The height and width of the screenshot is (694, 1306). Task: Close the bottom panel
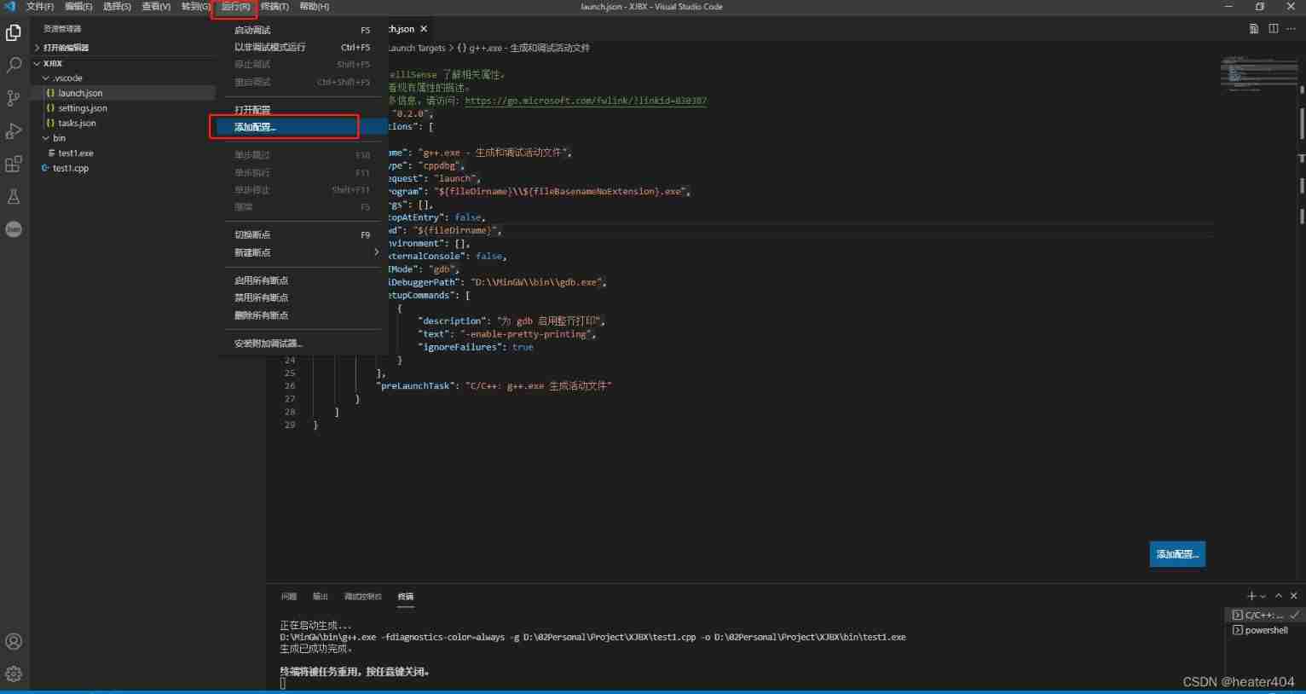click(x=1293, y=596)
